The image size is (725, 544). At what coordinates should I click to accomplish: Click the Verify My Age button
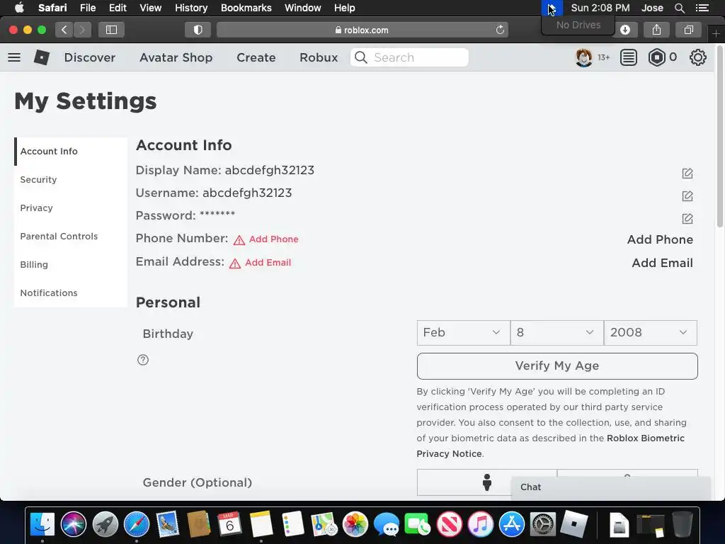point(556,366)
